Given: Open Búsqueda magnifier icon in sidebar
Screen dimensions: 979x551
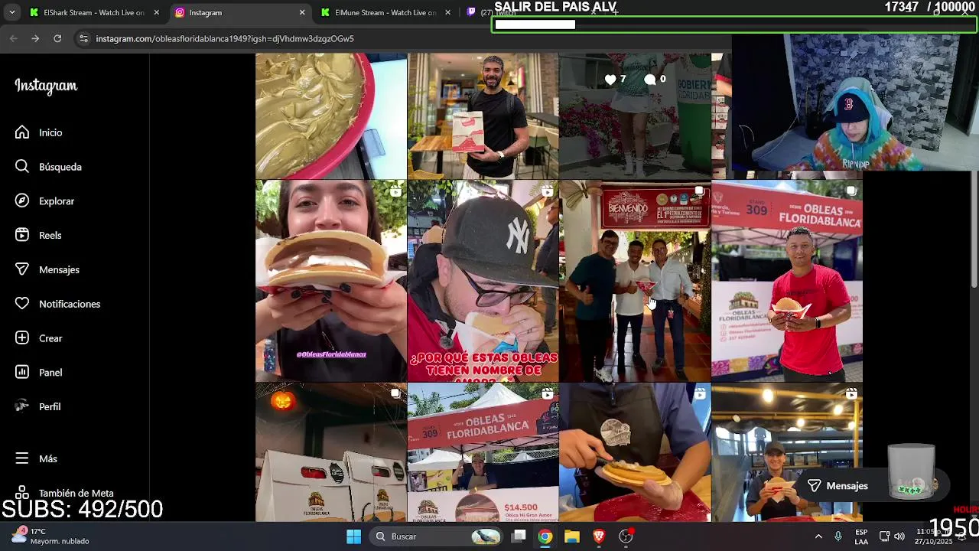Looking at the screenshot, I should tap(22, 167).
